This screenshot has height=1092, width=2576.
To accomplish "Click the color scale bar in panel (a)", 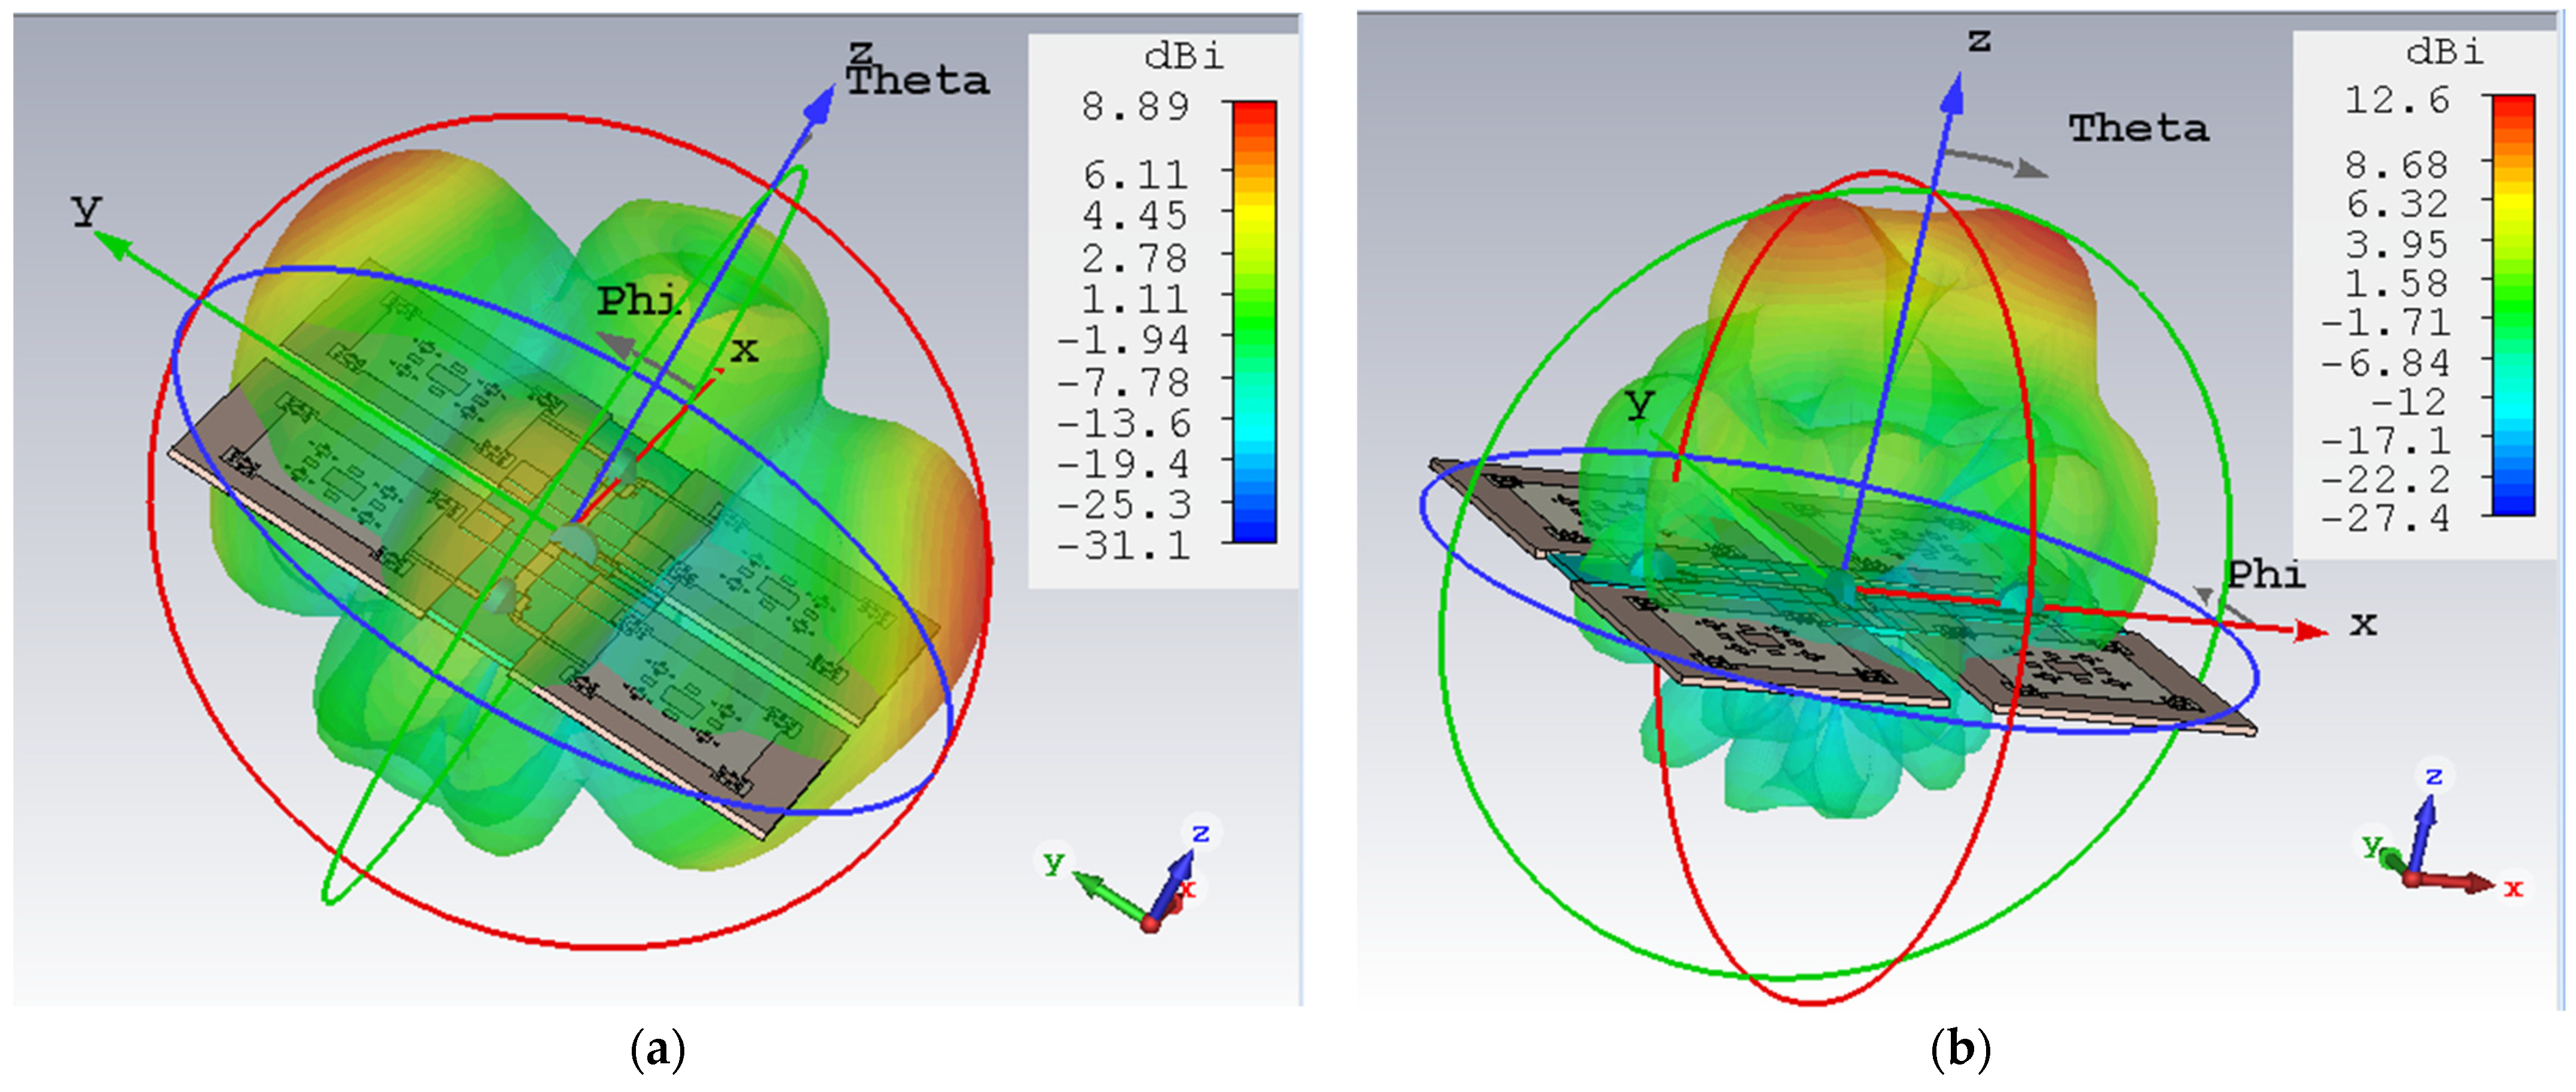I will pyautogui.click(x=1254, y=321).
